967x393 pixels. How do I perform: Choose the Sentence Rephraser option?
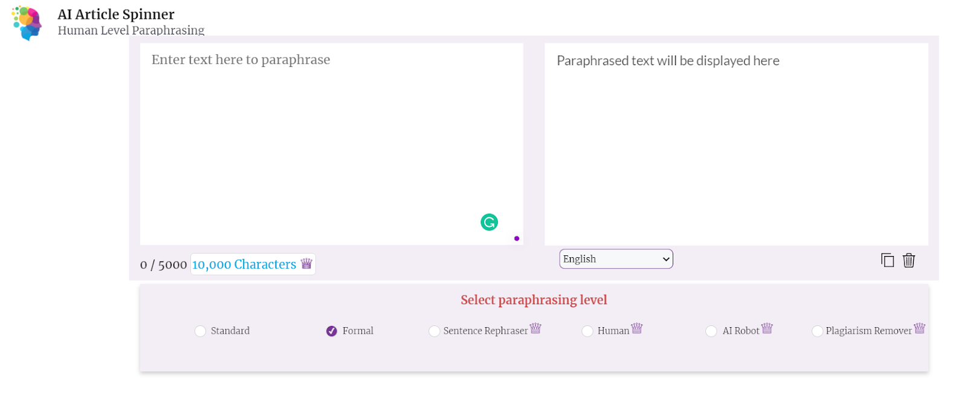[x=434, y=331]
